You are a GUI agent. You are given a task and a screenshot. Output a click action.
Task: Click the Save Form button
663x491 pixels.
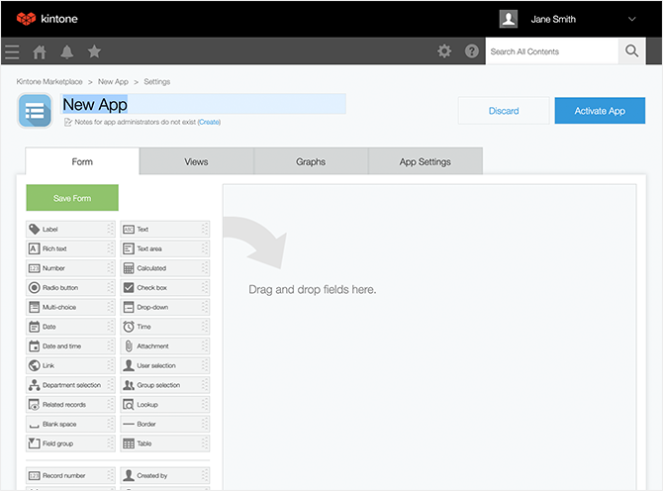pos(72,198)
